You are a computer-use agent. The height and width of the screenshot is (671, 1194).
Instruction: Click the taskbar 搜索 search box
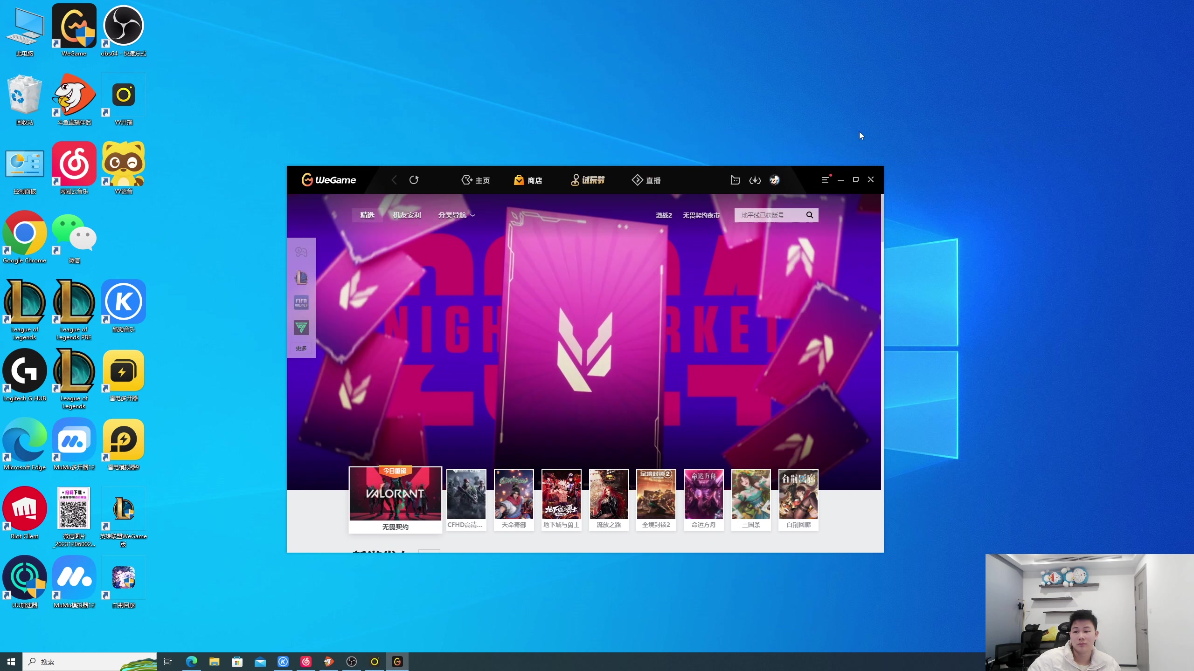tap(90, 662)
